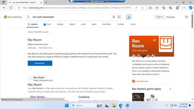Open Rec Room X profile icon
Screen dimensions: 194x109
tap(143, 56)
